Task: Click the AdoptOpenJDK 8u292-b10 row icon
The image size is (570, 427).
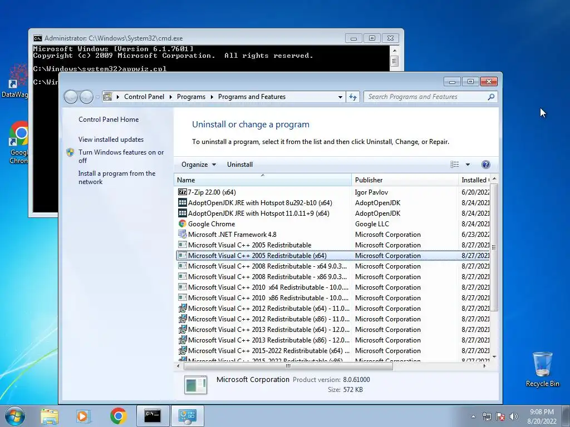Action: point(182,202)
